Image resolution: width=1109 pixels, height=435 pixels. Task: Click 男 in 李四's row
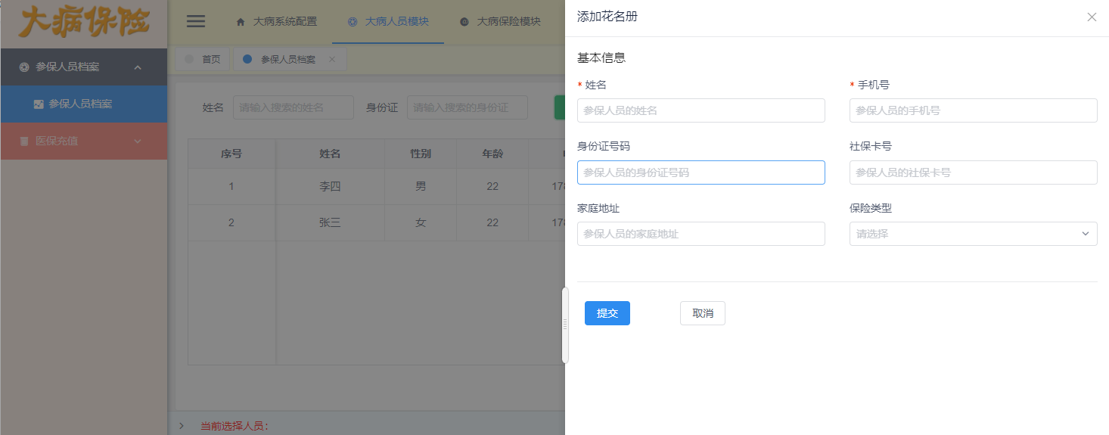pos(421,186)
